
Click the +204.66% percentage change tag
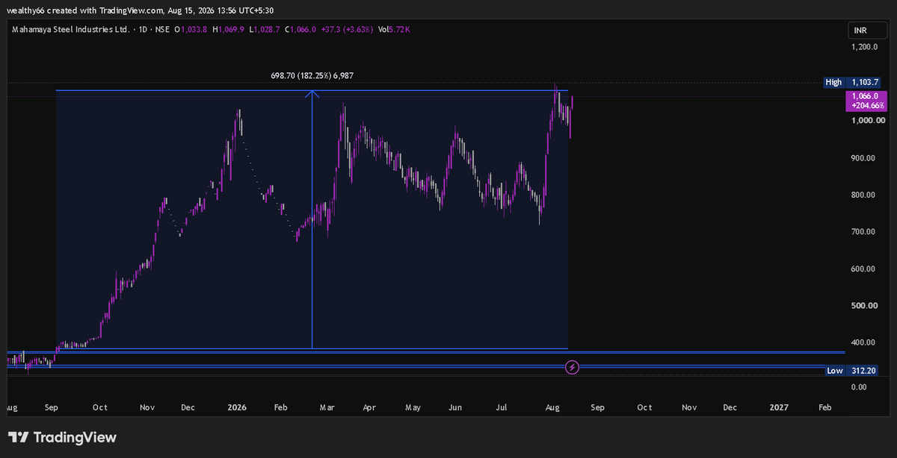866,106
